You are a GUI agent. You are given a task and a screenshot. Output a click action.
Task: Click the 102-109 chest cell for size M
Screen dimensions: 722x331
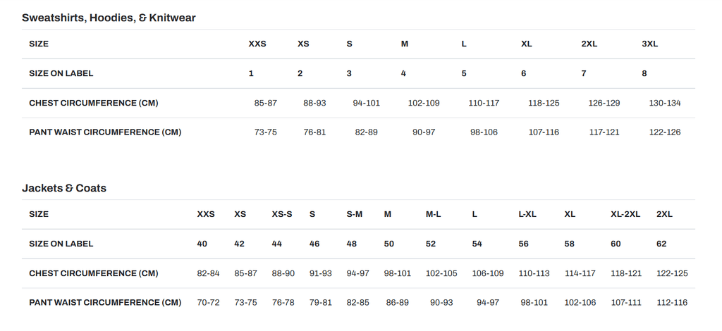[x=424, y=103]
